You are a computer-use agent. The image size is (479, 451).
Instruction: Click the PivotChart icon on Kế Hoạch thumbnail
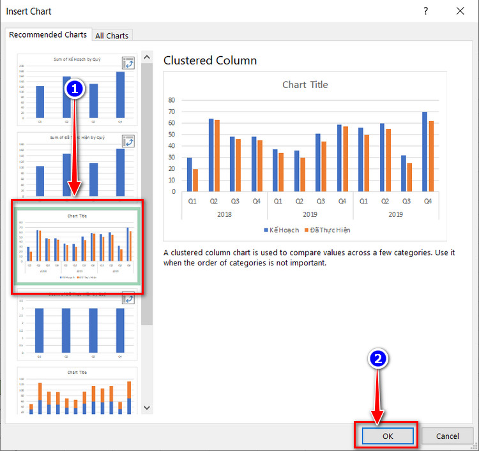(x=128, y=63)
